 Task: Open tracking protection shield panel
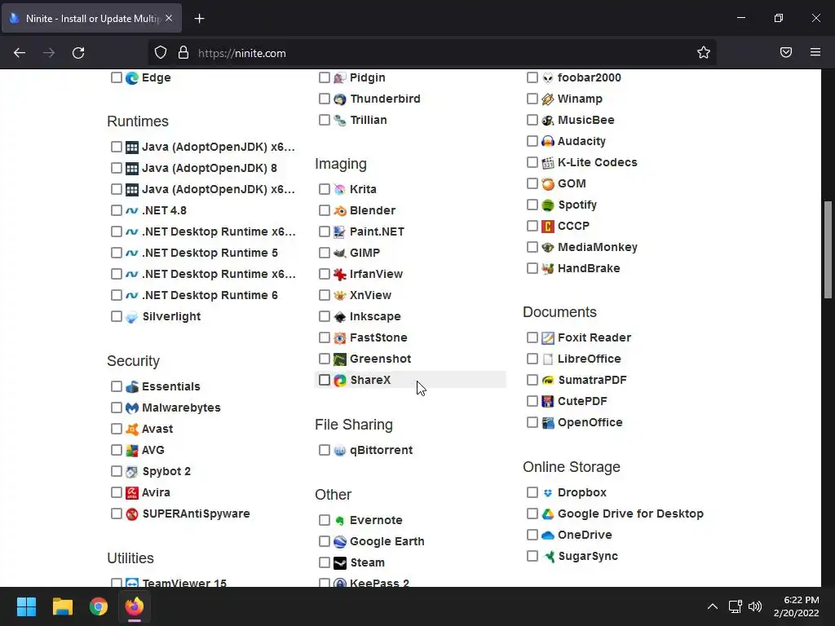pyautogui.click(x=161, y=53)
